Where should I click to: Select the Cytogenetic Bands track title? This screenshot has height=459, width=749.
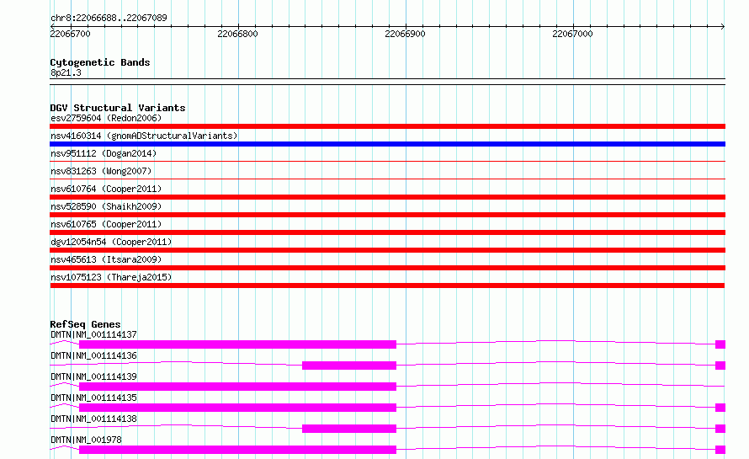pyautogui.click(x=100, y=62)
